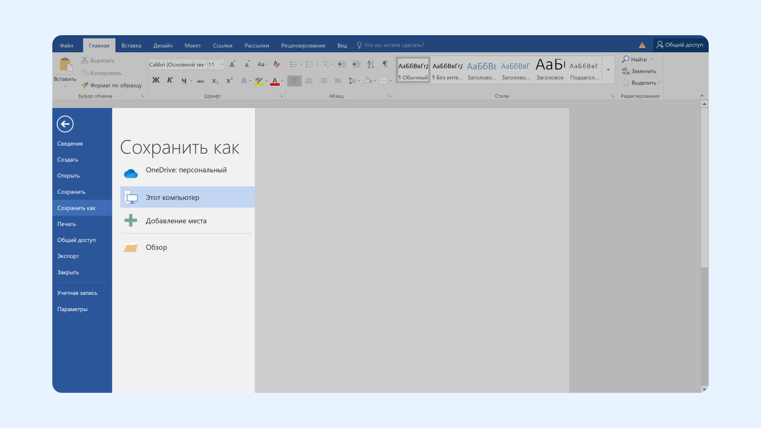Screen dimensions: 761x428
Task: Select the strikethrough text icon
Action: [x=200, y=81]
